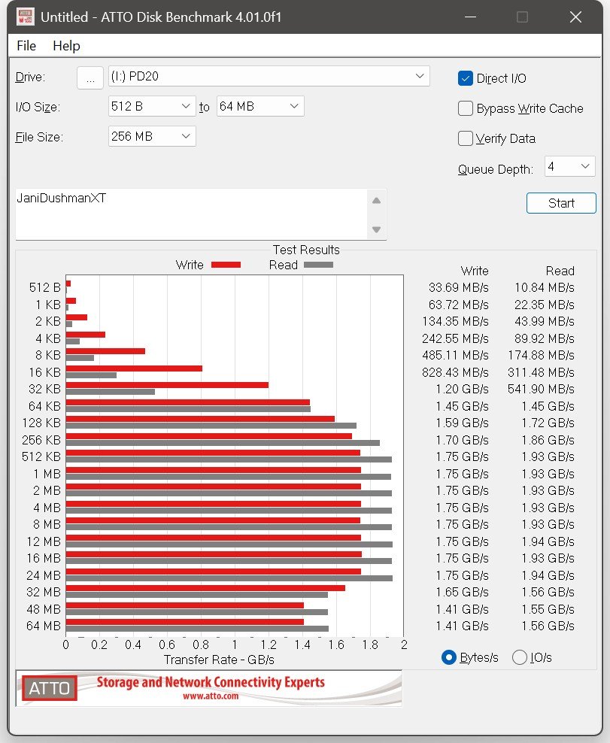Click the "1.65 GB/s" write value
This screenshot has width=610, height=743.
pyautogui.click(x=462, y=592)
